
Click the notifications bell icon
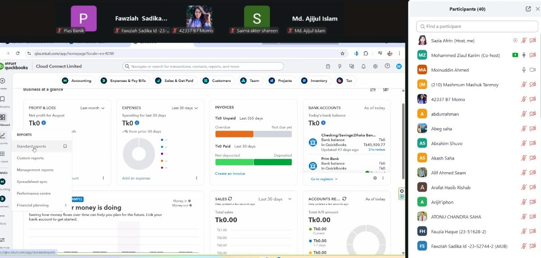[x=363, y=67]
